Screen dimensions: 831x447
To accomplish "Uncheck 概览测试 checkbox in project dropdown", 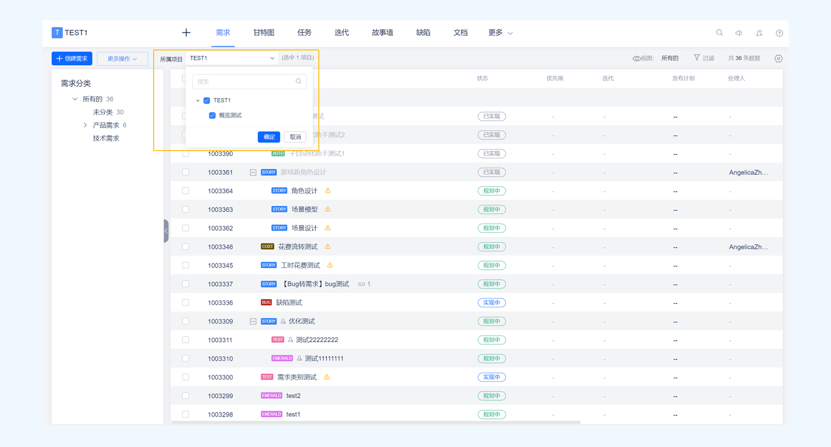I will tap(212, 116).
